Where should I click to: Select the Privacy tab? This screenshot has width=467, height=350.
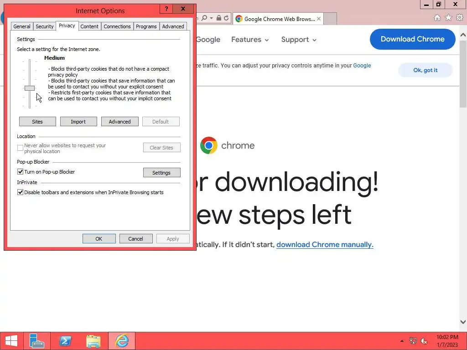pos(67,26)
